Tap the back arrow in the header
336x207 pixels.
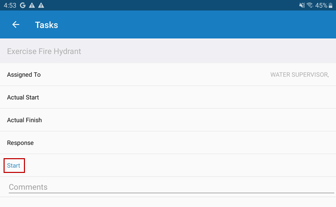pyautogui.click(x=16, y=24)
